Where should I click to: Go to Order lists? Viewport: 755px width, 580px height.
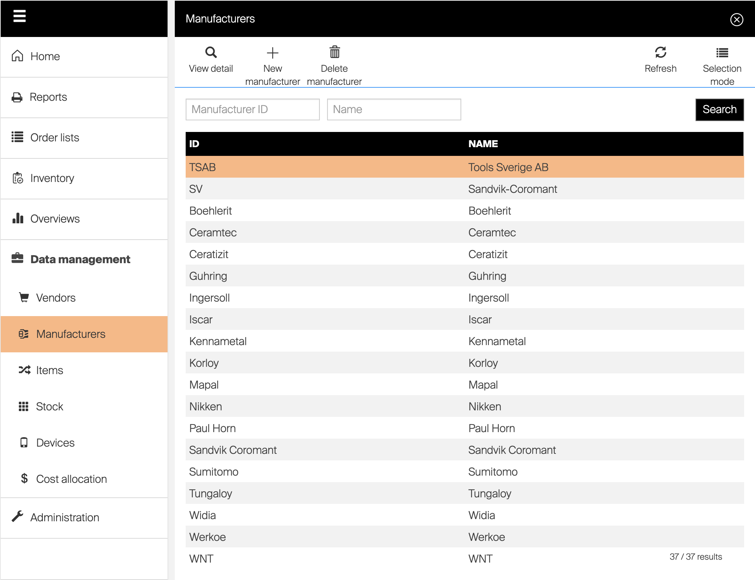(54, 138)
